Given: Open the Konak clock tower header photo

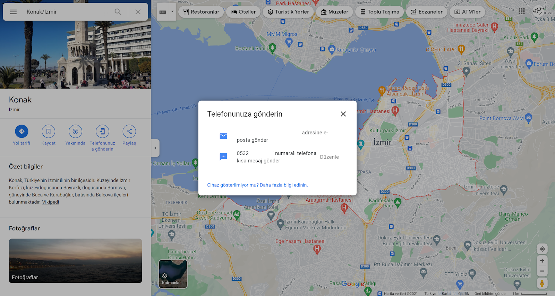Looking at the screenshot, I should pyautogui.click(x=75, y=54).
